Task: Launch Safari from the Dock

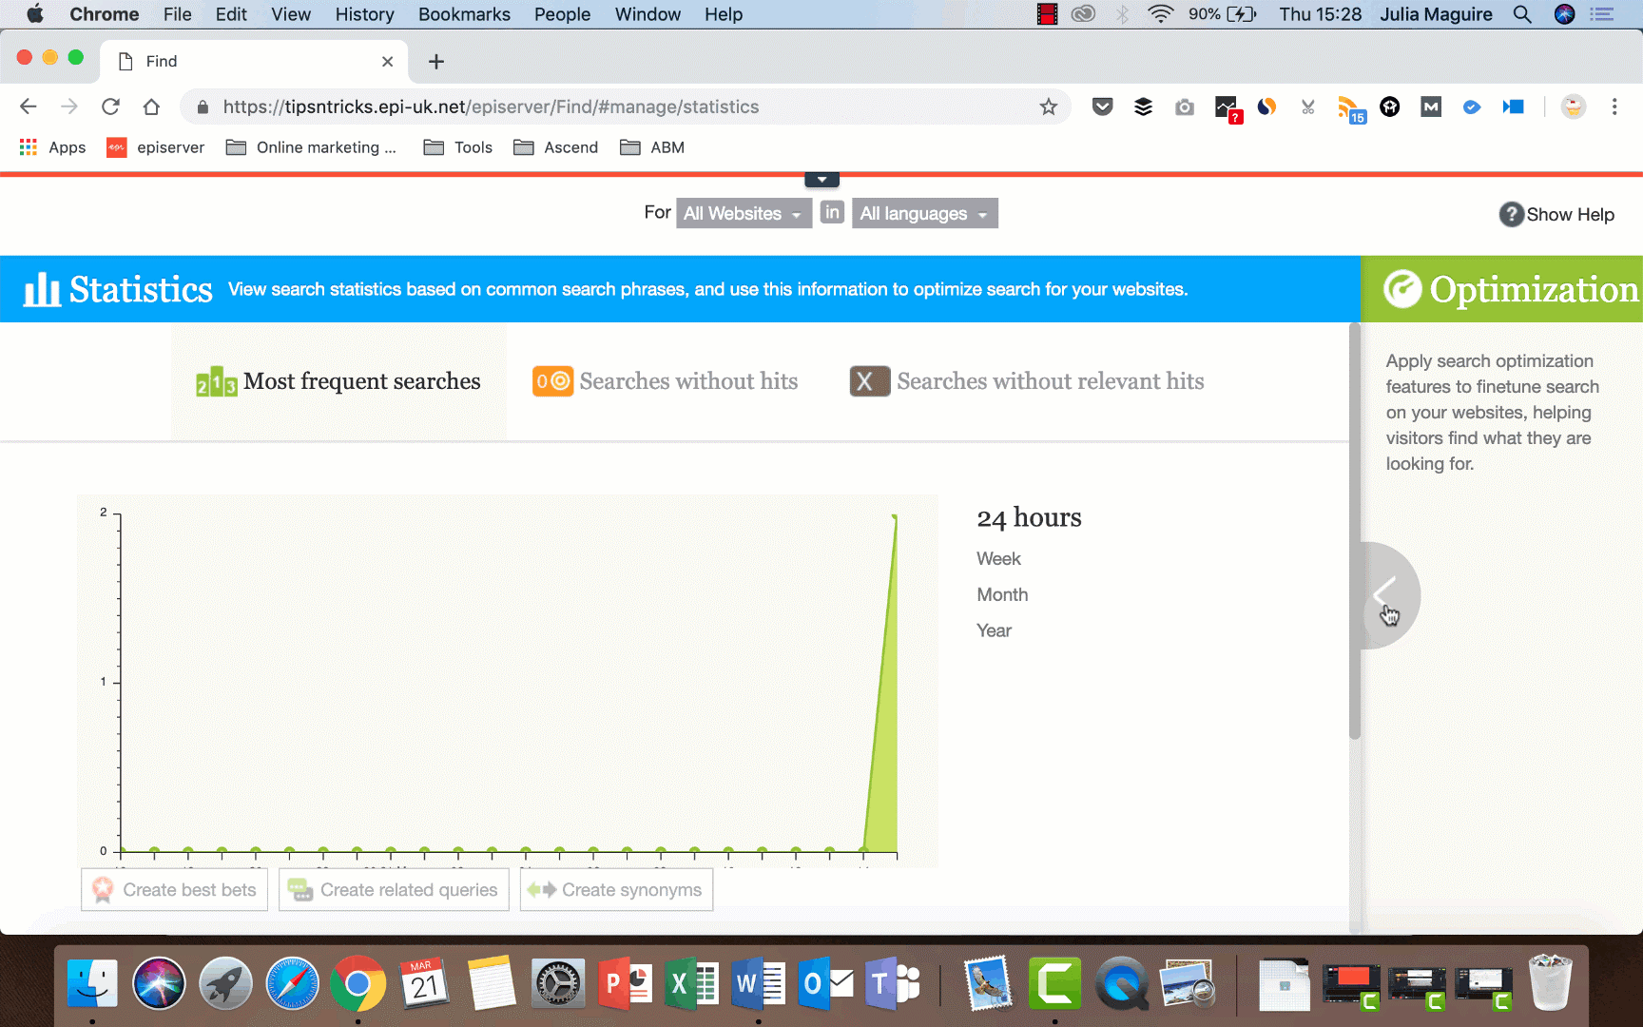Action: point(292,984)
